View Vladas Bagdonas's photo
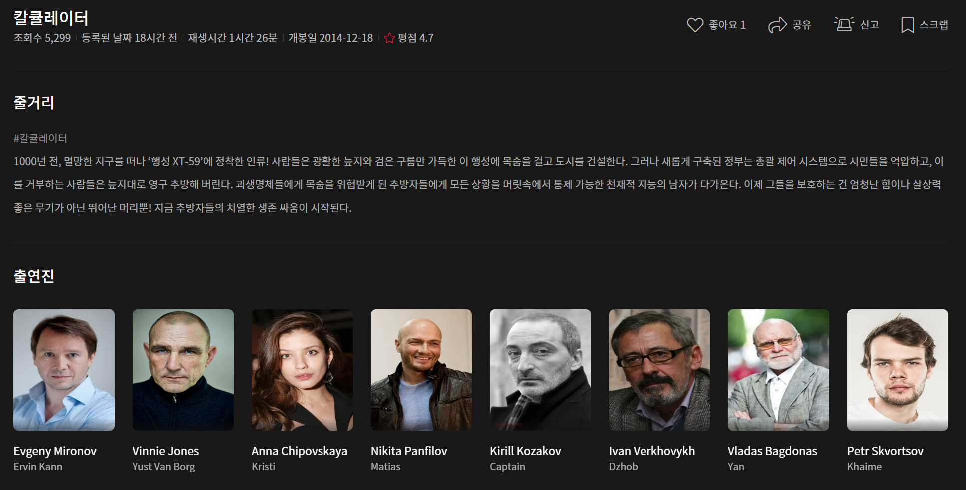The width and height of the screenshot is (966, 490). click(x=778, y=370)
